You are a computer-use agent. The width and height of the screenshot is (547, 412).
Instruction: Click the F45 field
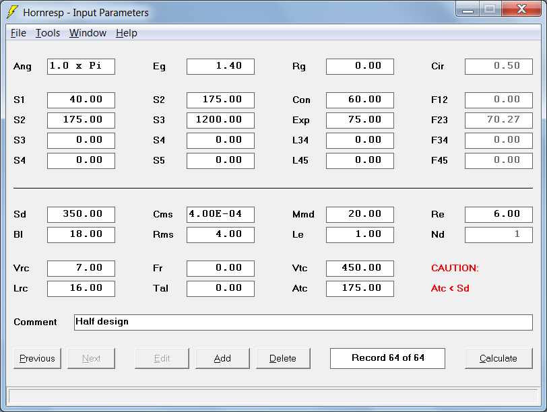499,161
